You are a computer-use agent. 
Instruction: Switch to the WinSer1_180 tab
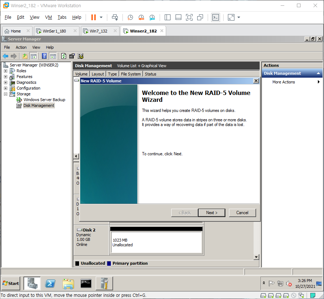click(x=54, y=31)
